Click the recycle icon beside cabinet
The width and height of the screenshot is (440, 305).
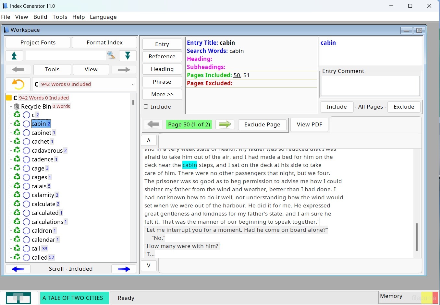point(17,133)
